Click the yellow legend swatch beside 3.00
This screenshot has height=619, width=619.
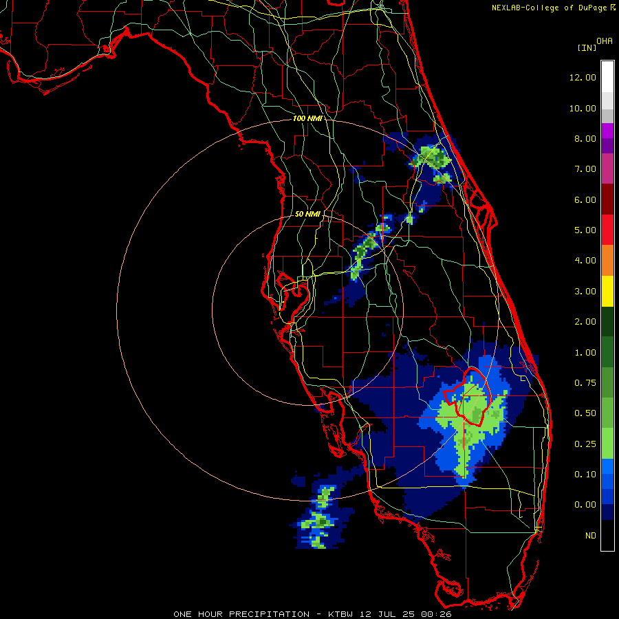pyautogui.click(x=607, y=291)
